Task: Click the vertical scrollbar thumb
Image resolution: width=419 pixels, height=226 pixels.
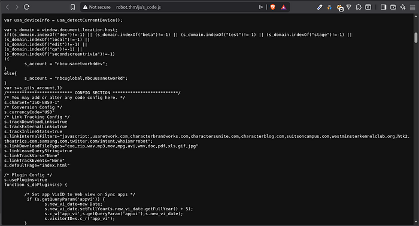Action: pyautogui.click(x=416, y=38)
